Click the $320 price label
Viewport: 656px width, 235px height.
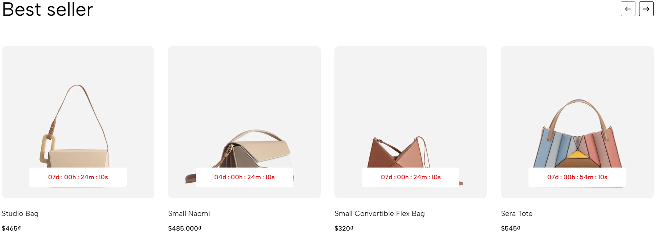344,228
